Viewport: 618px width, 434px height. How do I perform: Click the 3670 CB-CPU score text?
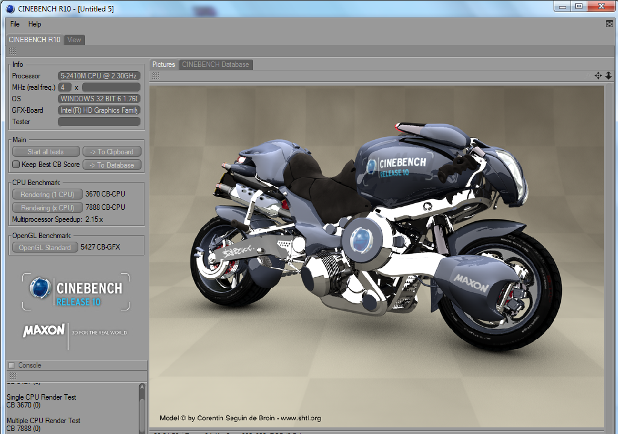105,194
